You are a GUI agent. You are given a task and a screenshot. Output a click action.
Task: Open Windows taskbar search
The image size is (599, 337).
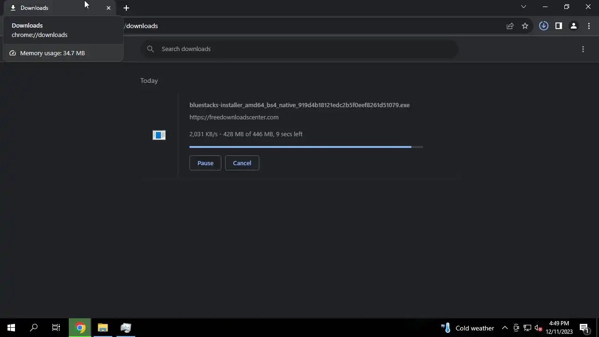coord(34,328)
